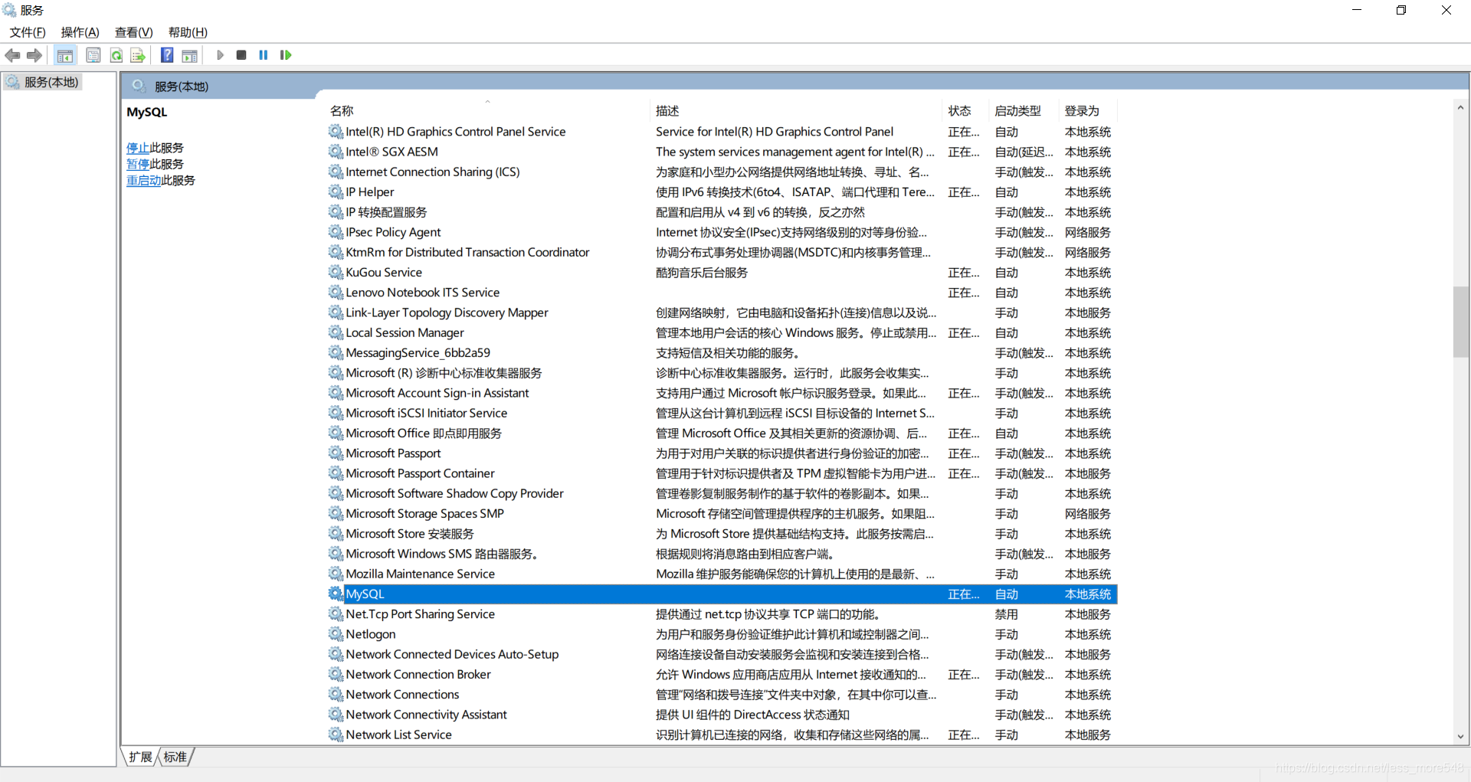1471x782 pixels.
Task: Pause the service with the pause icon
Action: 264,55
